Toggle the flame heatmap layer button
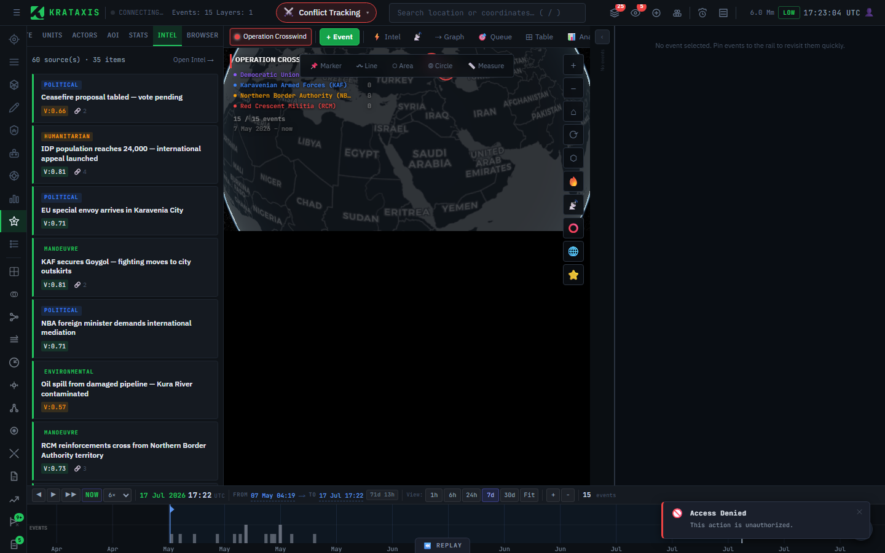 click(573, 181)
